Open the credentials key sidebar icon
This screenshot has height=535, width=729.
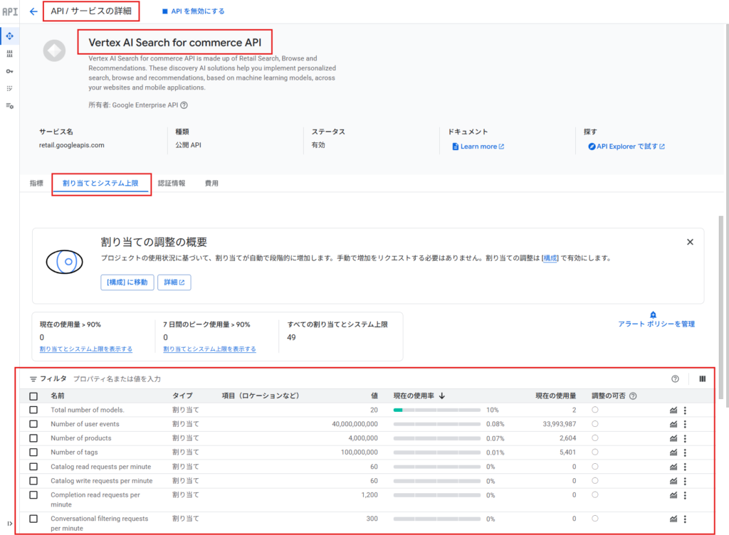10,71
